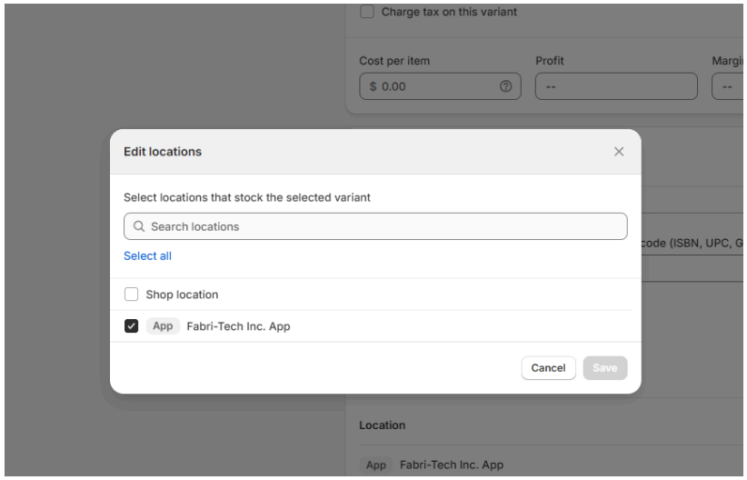The height and width of the screenshot is (480, 747).
Task: Click the Save button
Action: click(x=604, y=368)
